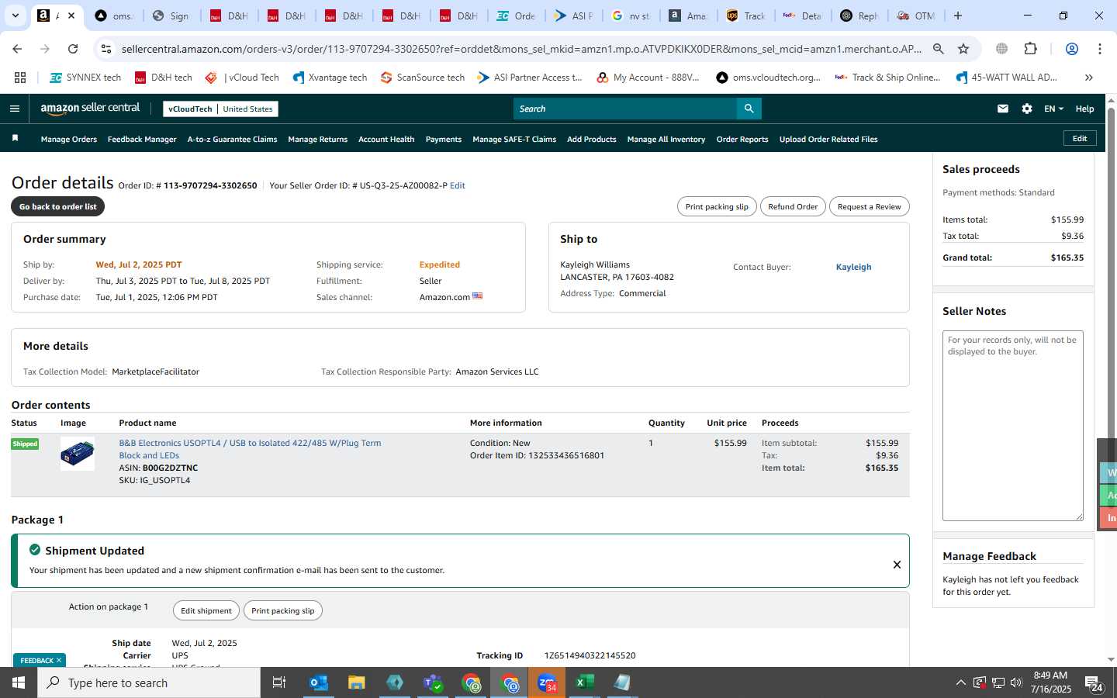Open Windows notification center

tap(1094, 683)
